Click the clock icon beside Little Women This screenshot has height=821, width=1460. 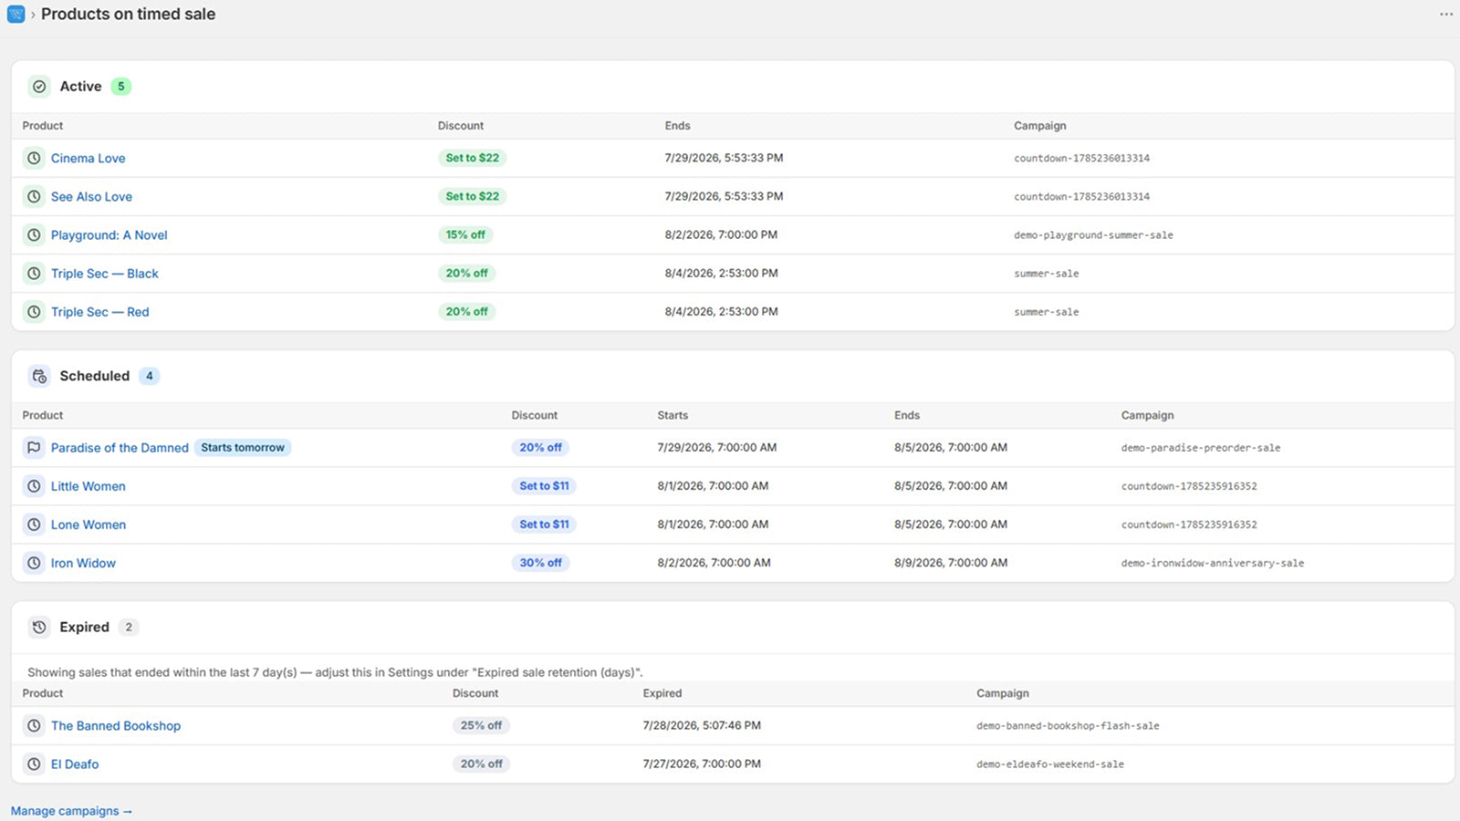coord(34,486)
